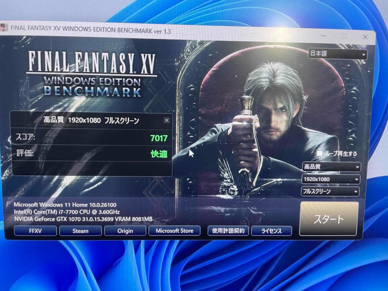Screen dimensions: 388x291
Task: Click the NVIDIA GeForce GTX 1070 info line
Action: (83, 218)
